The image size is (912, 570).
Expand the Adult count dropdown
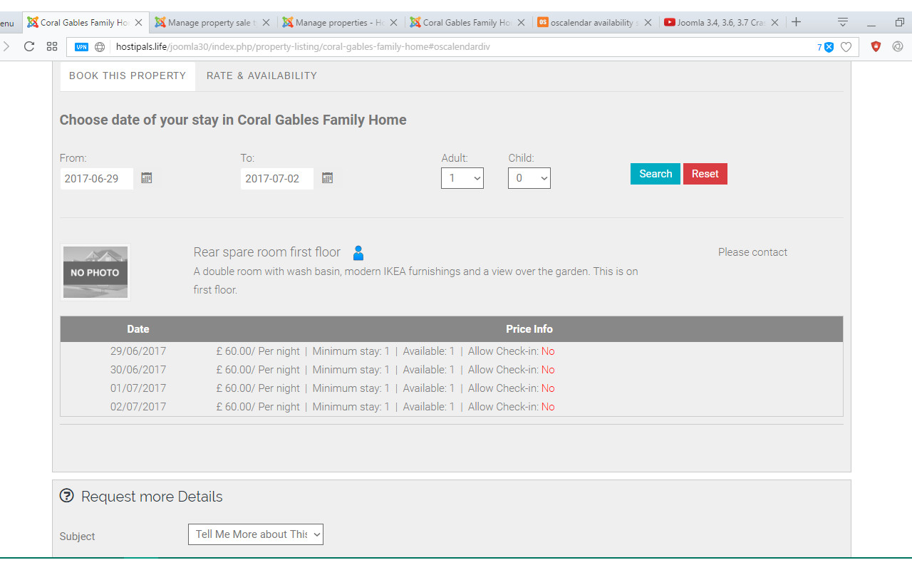[462, 178]
